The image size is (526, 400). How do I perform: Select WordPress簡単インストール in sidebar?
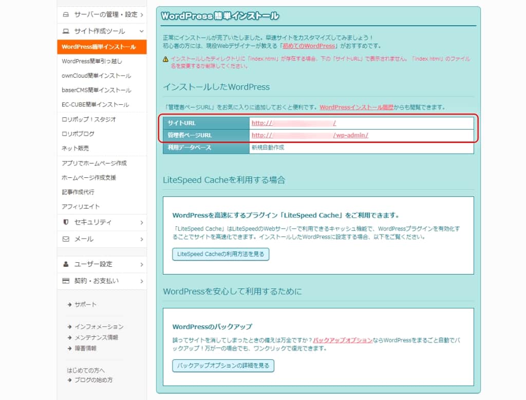[102, 47]
